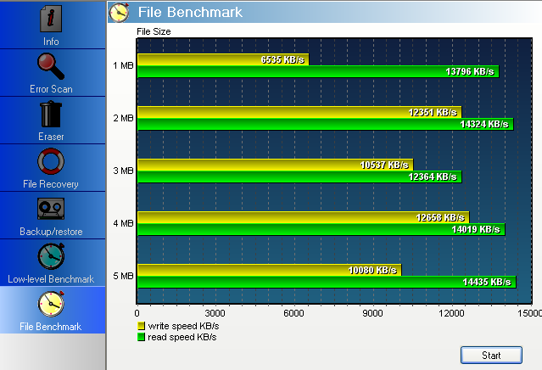Click the 12351 KB/s write bar value
This screenshot has width=542, height=370.
coord(433,112)
